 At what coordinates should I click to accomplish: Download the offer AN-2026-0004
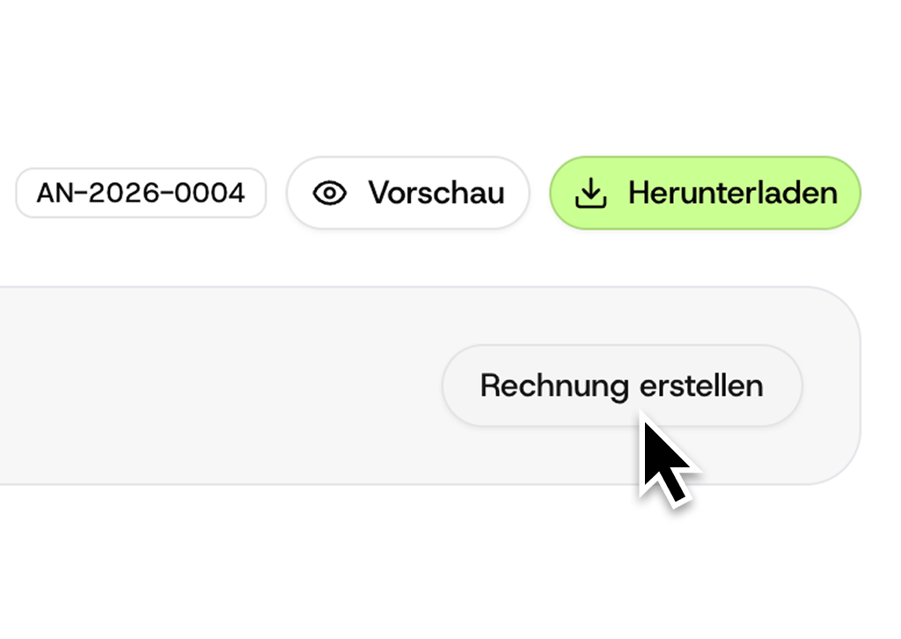[705, 194]
